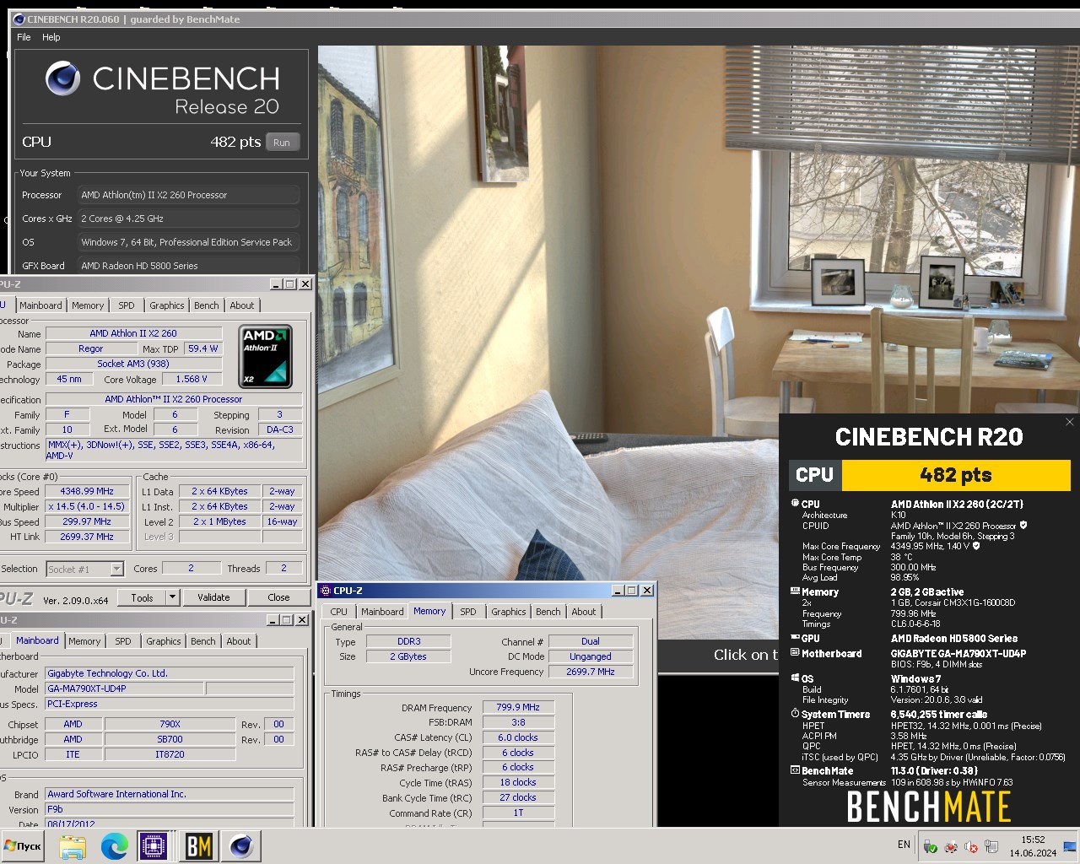Run the Cinebench CPU test
Viewport: 1080px width, 864px height.
coord(282,143)
